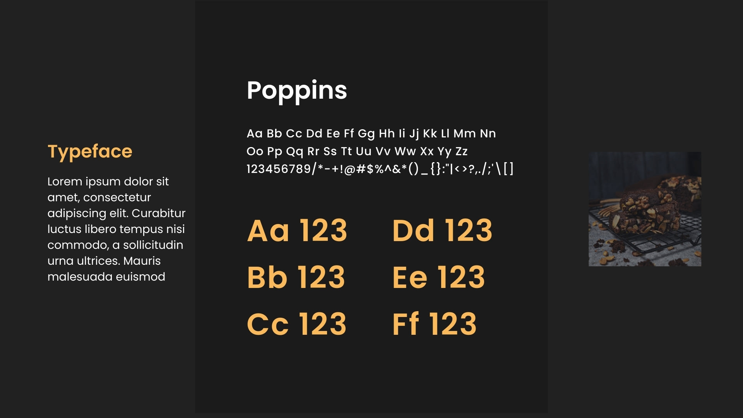Click the Poppins font heading

point(297,91)
